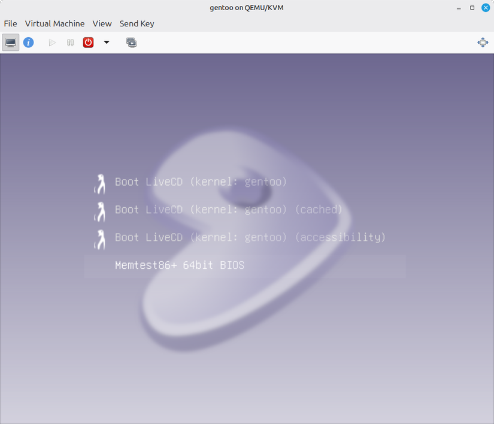Open the View menu
The image size is (494, 424).
point(102,23)
